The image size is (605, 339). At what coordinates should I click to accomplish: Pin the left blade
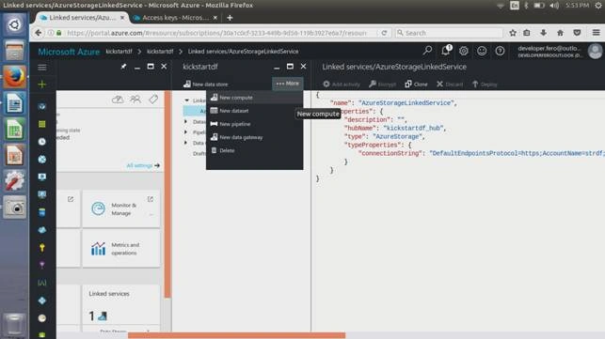(123, 67)
